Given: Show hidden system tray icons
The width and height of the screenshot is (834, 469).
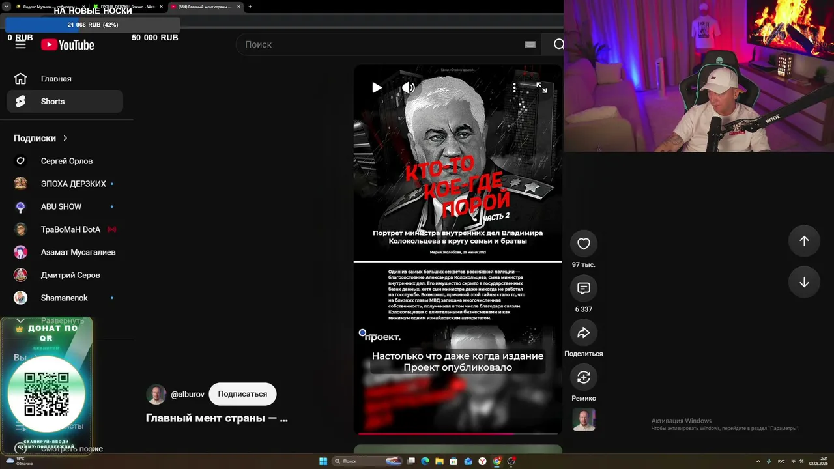Looking at the screenshot, I should pos(758,461).
